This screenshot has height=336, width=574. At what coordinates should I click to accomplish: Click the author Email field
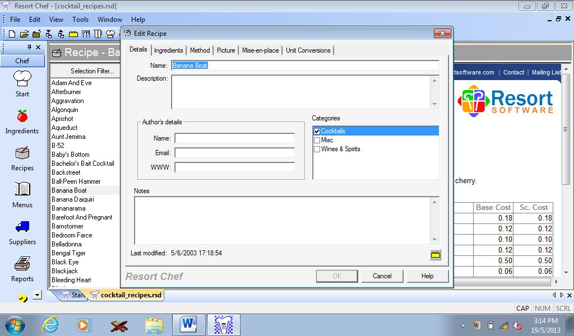(235, 153)
